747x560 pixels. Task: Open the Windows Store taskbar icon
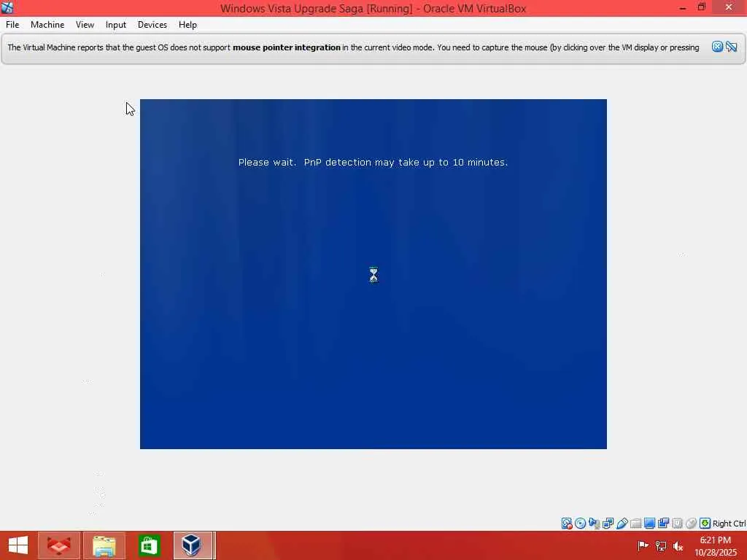149,545
